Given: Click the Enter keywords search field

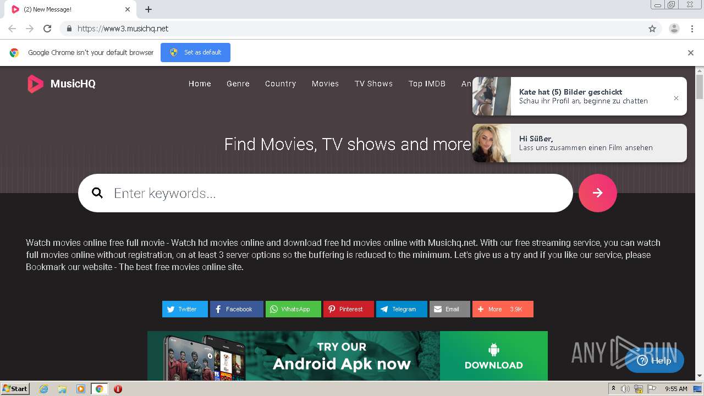Looking at the screenshot, I should coord(326,193).
